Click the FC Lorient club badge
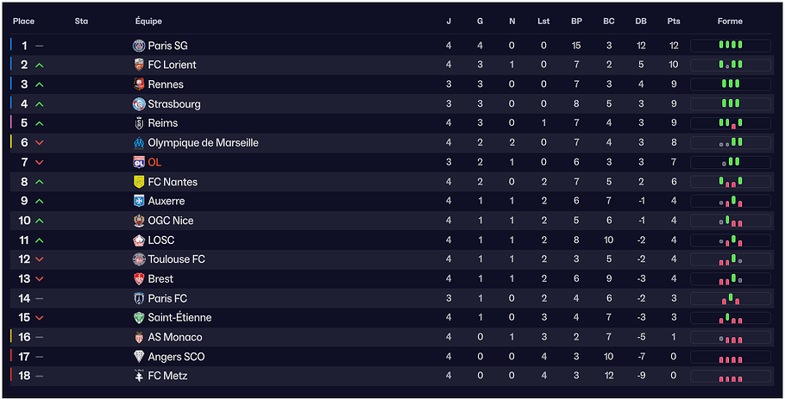 pos(139,65)
